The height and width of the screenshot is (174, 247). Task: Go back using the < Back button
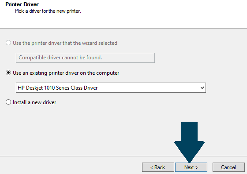coord(158,167)
